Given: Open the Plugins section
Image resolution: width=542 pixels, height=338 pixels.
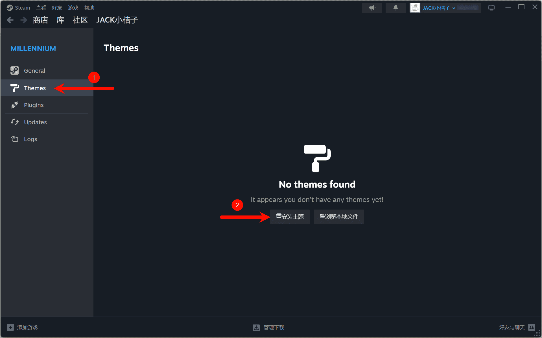Looking at the screenshot, I should click(47, 105).
